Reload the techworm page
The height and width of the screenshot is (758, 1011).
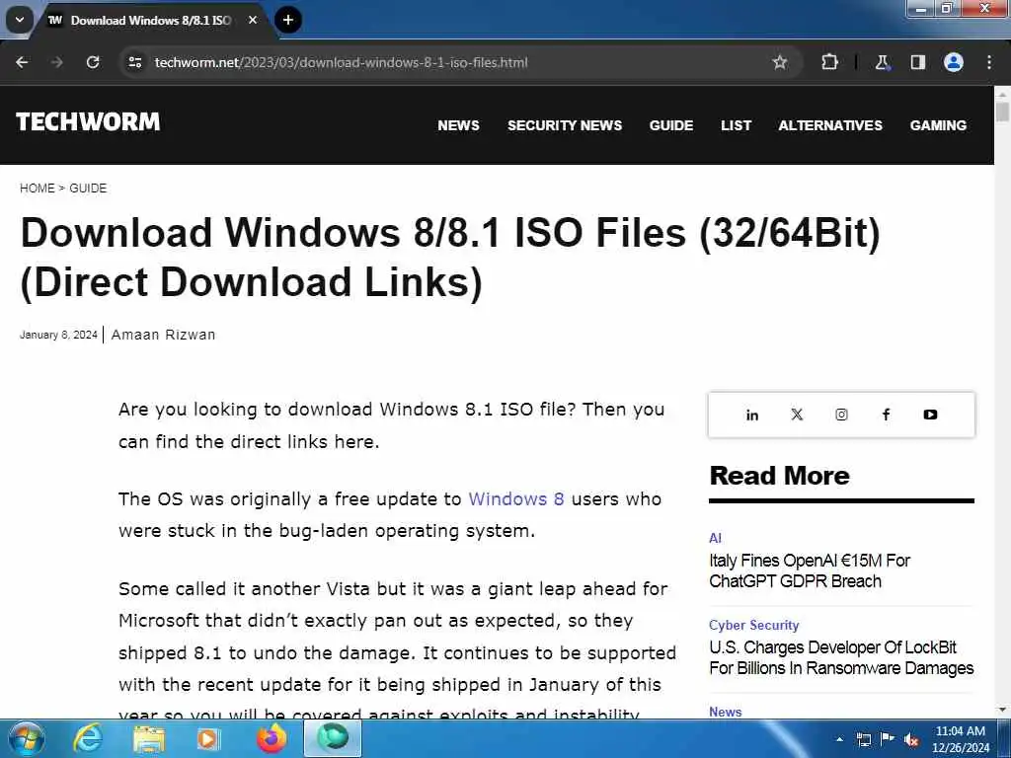93,62
